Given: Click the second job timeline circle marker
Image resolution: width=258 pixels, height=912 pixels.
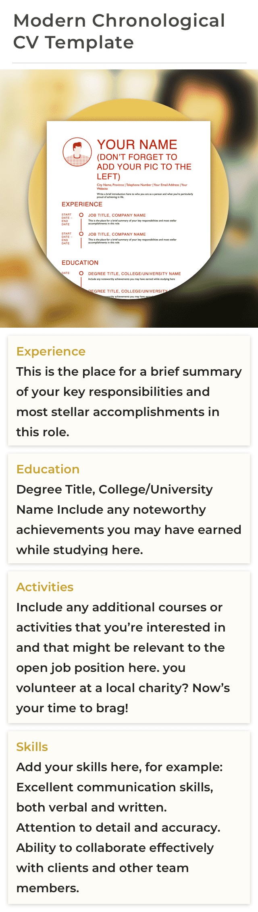Looking at the screenshot, I should pyautogui.click(x=81, y=234).
